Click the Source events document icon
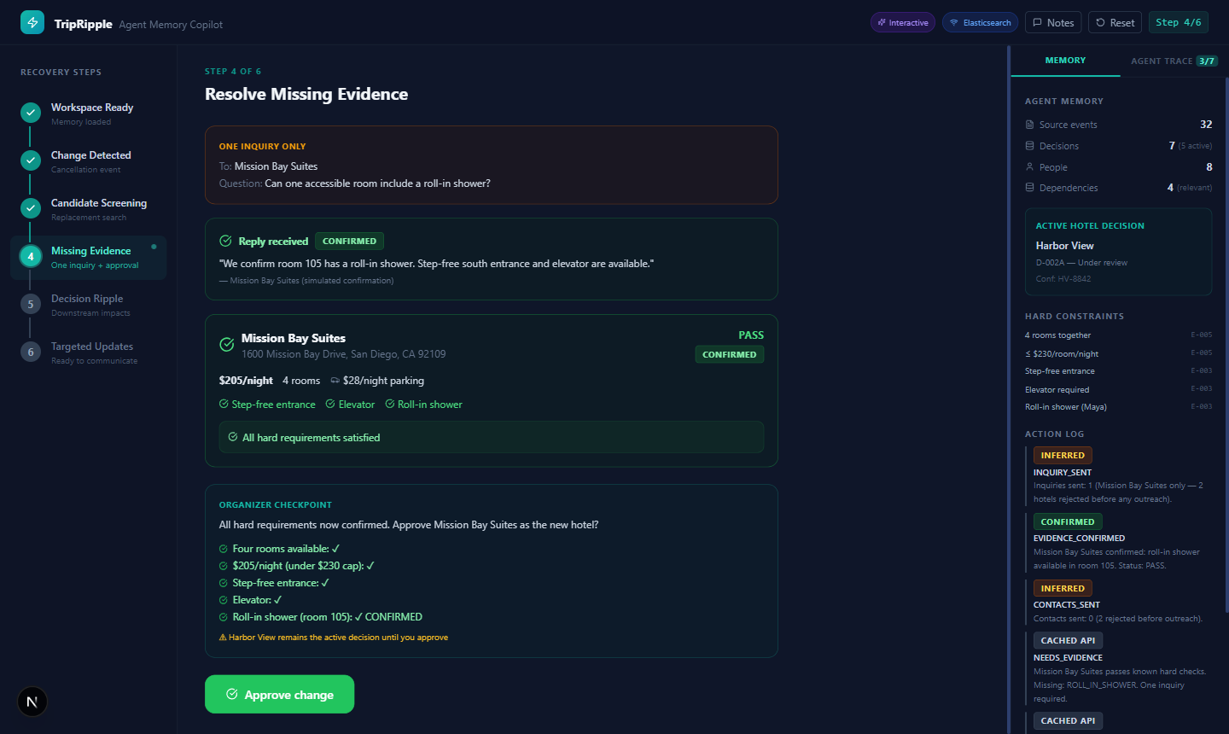 [1029, 125]
